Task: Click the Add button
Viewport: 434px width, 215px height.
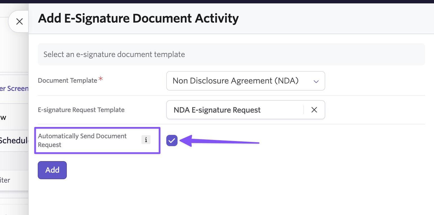Action: coord(52,170)
